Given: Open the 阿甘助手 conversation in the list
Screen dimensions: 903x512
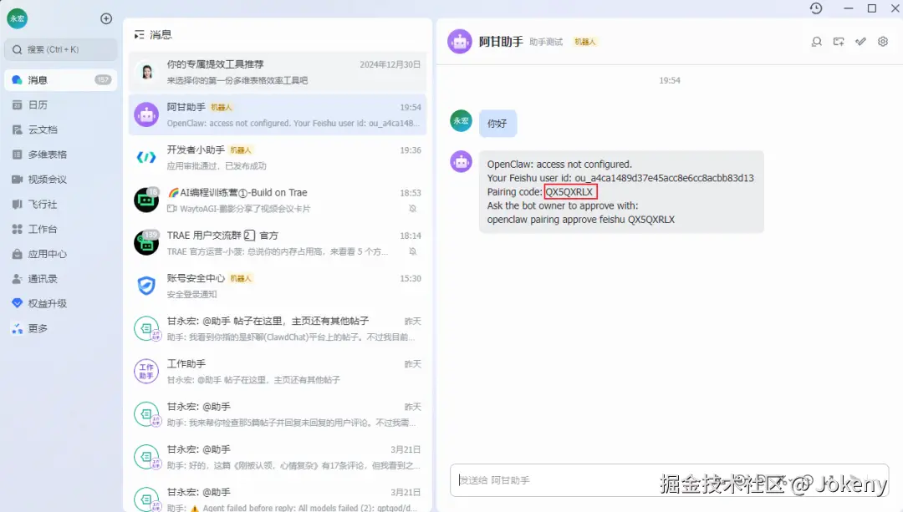Looking at the screenshot, I should pyautogui.click(x=277, y=115).
